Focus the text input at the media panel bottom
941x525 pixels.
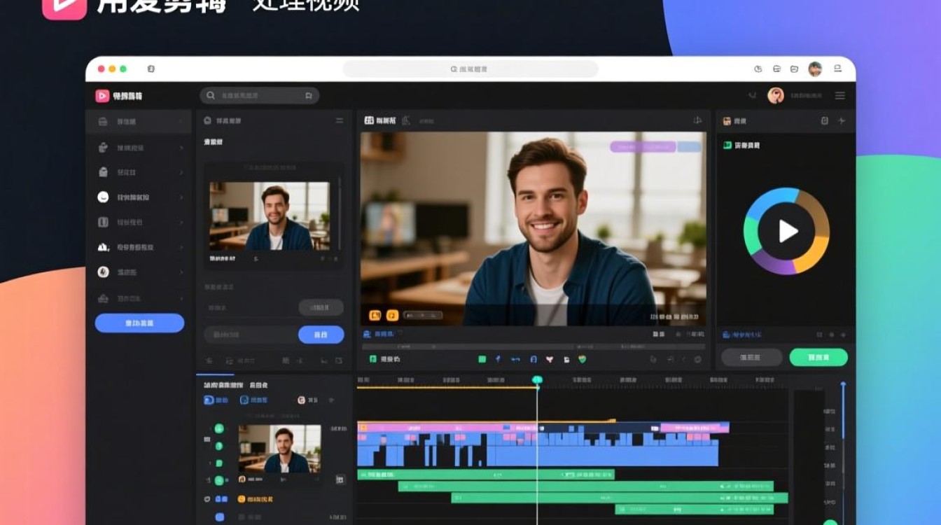251,335
